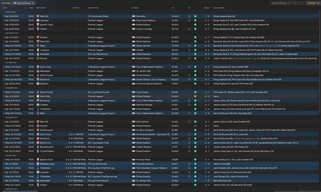Click the Everton club badge
This screenshot has height=192, width=321.
pos(38,126)
